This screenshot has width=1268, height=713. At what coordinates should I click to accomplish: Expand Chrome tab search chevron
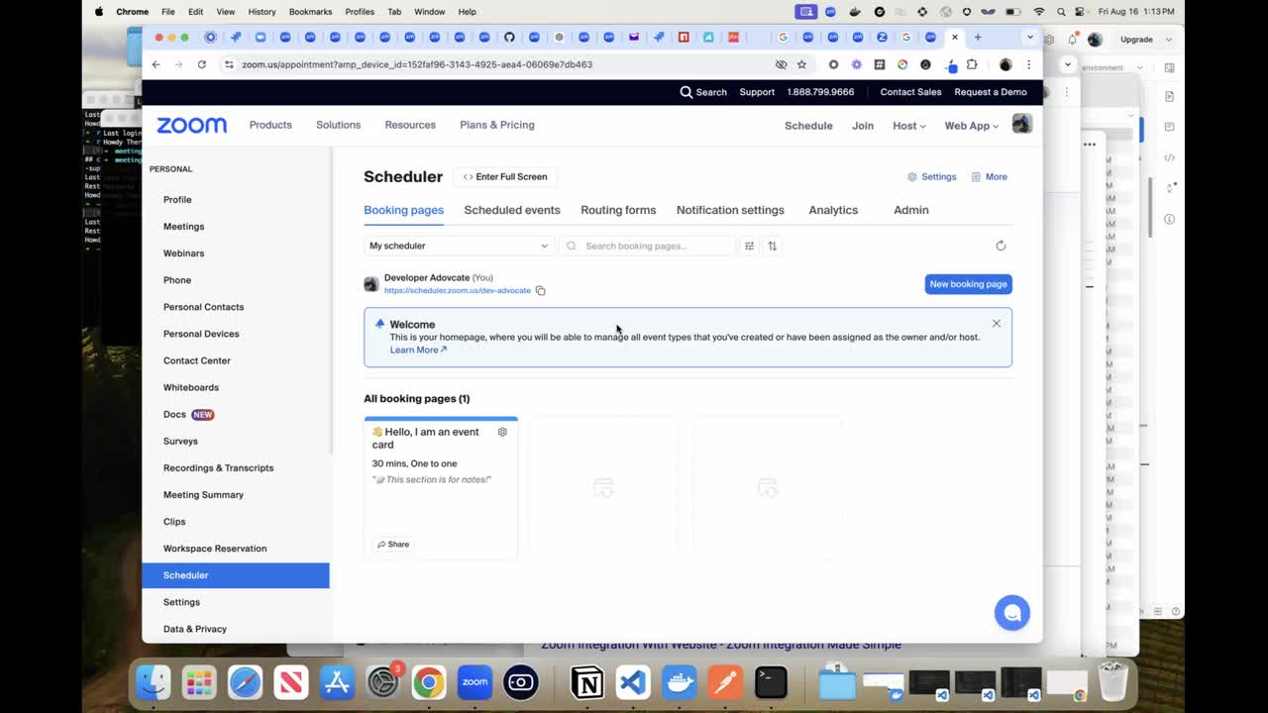[x=1030, y=38]
